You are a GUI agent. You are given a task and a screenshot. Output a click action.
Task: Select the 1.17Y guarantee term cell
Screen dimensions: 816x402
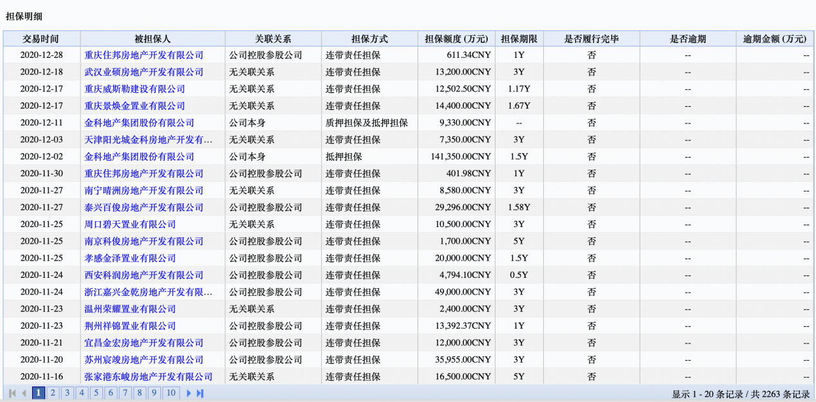(519, 89)
